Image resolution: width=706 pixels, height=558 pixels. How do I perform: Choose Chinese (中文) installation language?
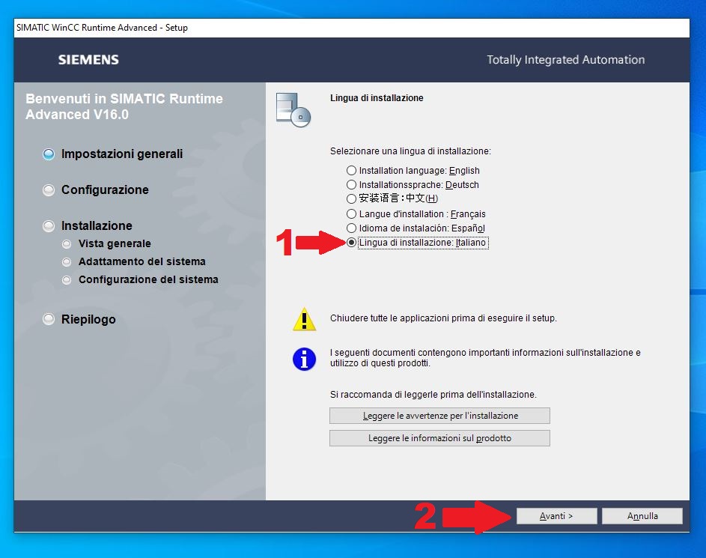coord(351,198)
